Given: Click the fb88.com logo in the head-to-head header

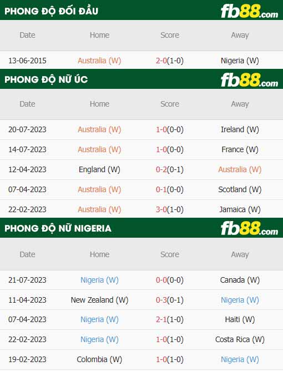Looking at the screenshot, I should (249, 12).
